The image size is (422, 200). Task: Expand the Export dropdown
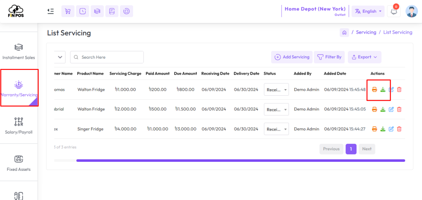[364, 57]
